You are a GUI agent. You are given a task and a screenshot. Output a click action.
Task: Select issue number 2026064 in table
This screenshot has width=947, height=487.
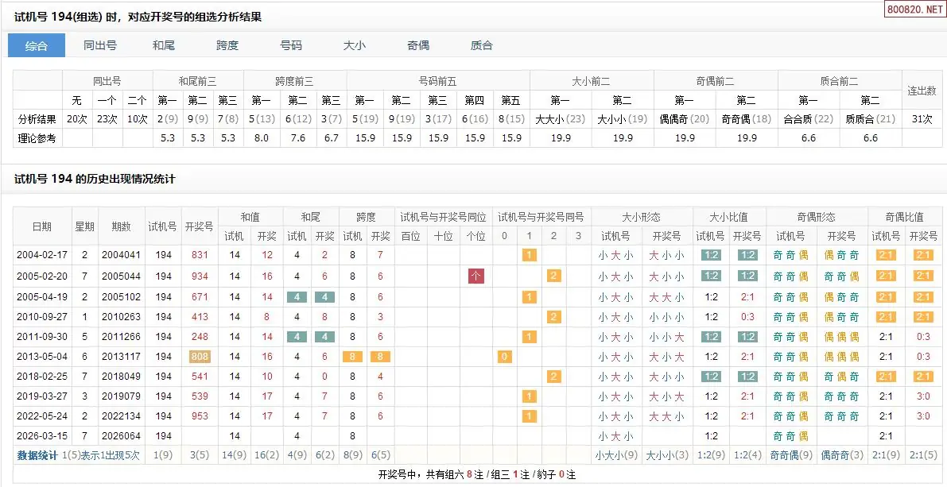pyautogui.click(x=121, y=436)
